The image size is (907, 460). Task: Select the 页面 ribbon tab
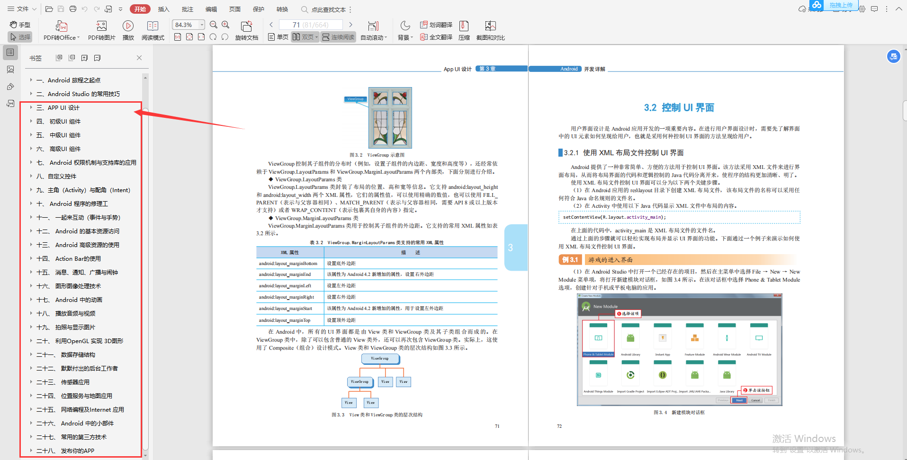[234, 9]
